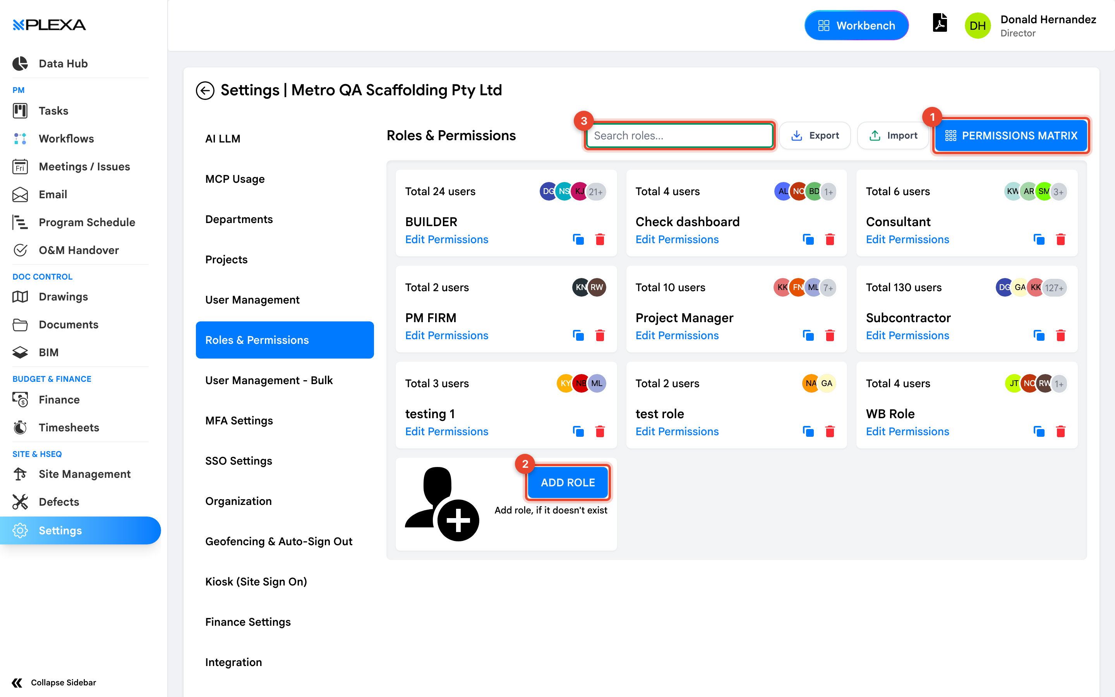Click the ADD ROLE button
Image resolution: width=1115 pixels, height=697 pixels.
click(x=568, y=482)
